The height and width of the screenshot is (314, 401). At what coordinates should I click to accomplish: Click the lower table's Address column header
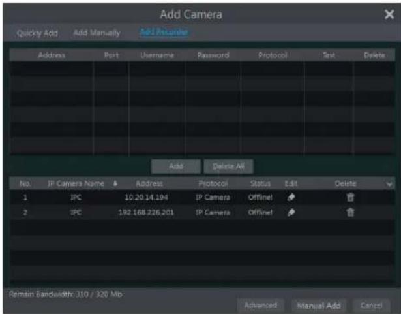pos(149,183)
